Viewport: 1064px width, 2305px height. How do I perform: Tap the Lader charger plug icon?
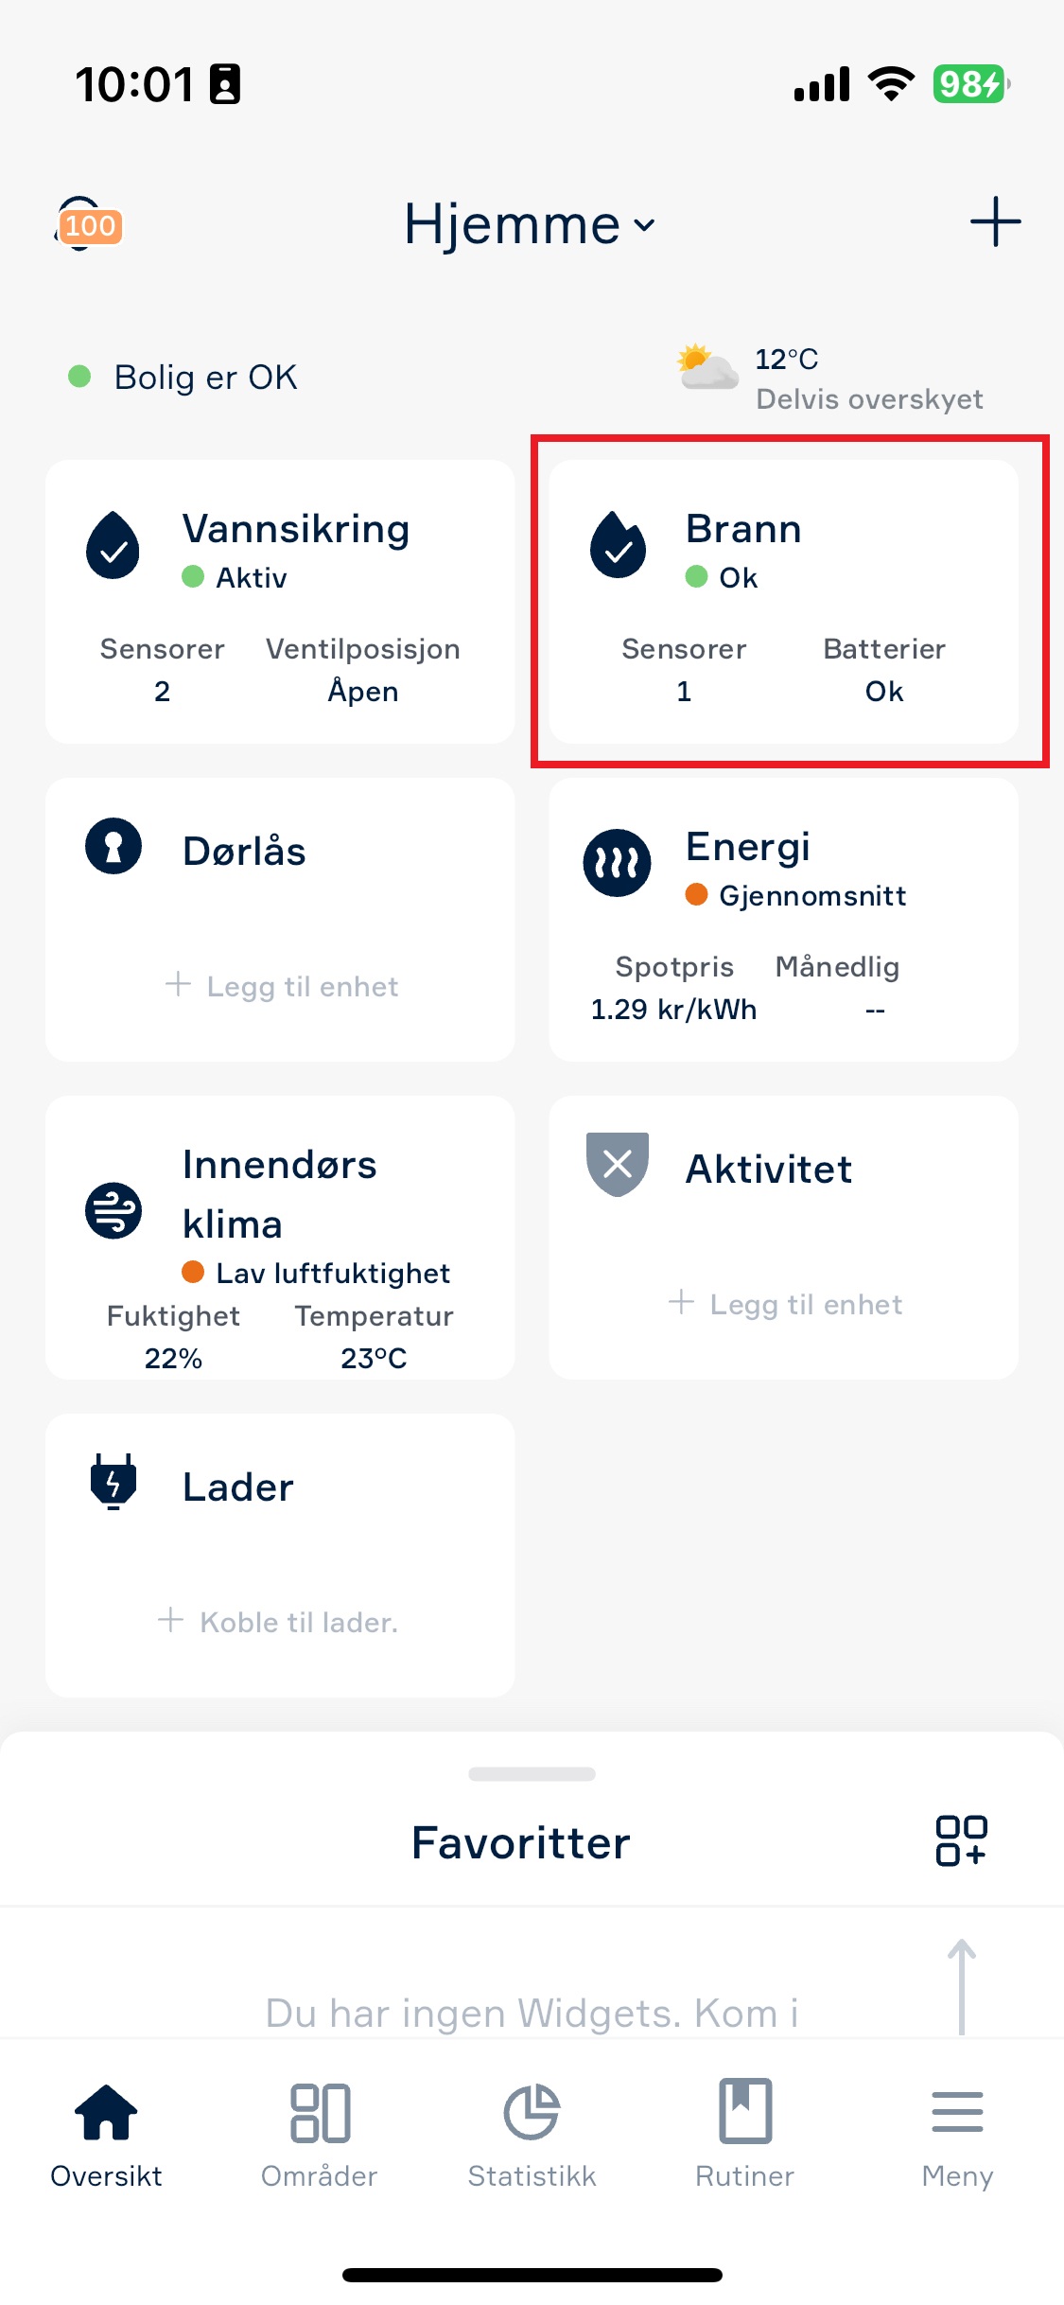click(x=113, y=1482)
